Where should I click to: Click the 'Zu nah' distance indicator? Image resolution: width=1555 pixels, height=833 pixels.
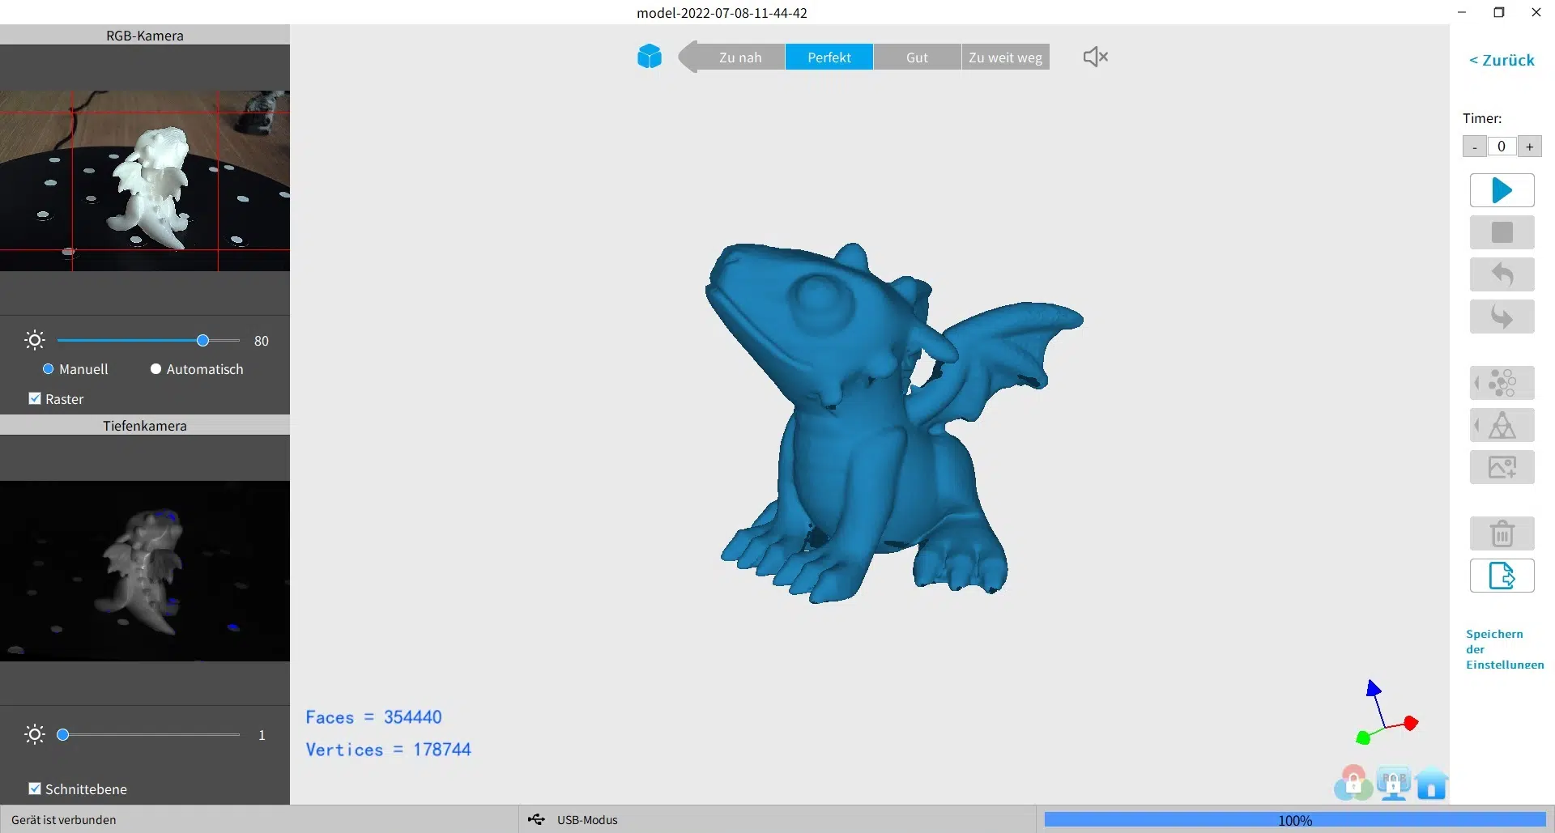click(x=739, y=57)
